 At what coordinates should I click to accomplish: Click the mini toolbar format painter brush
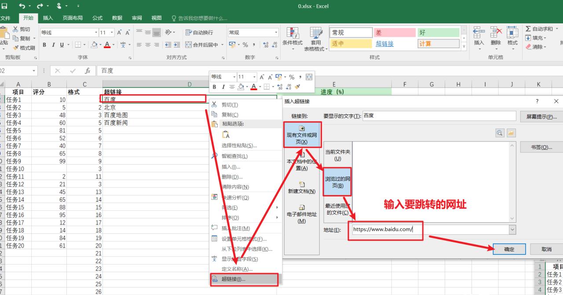pyautogui.click(x=298, y=87)
